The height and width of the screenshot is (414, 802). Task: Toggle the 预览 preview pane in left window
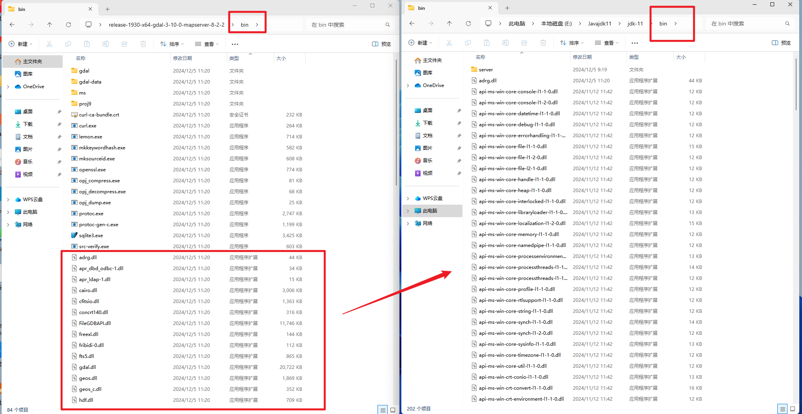point(381,44)
